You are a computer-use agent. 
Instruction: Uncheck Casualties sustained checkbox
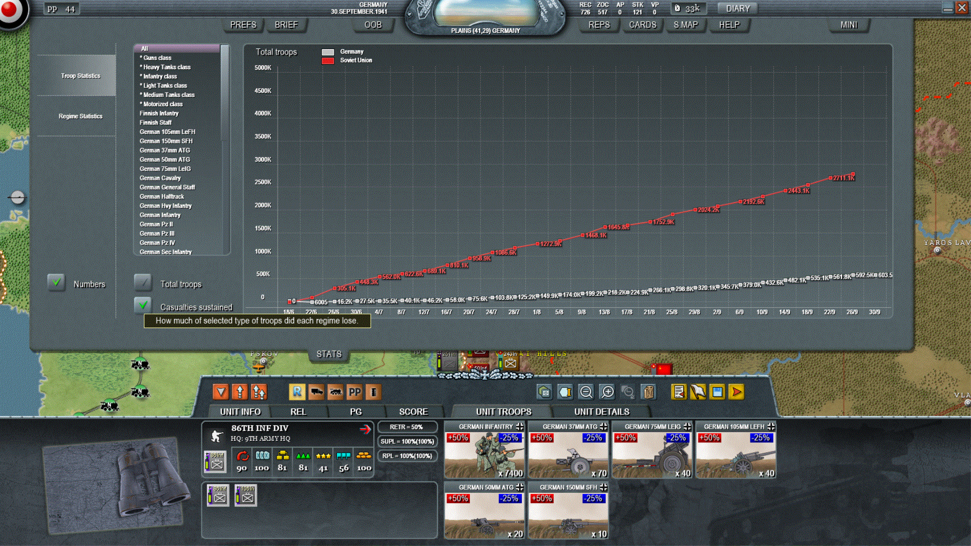143,305
